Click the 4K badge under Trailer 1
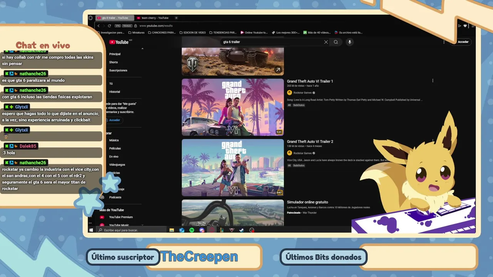This screenshot has height=277, width=493. pyautogui.click(x=289, y=105)
